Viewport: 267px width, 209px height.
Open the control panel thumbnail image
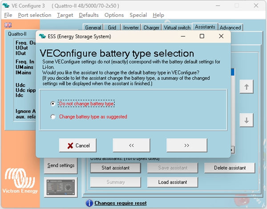pos(61,187)
